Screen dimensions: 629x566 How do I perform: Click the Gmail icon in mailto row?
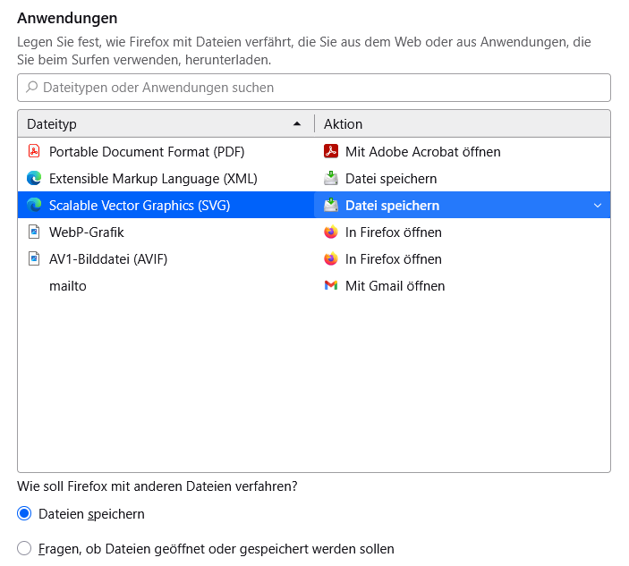coord(331,286)
